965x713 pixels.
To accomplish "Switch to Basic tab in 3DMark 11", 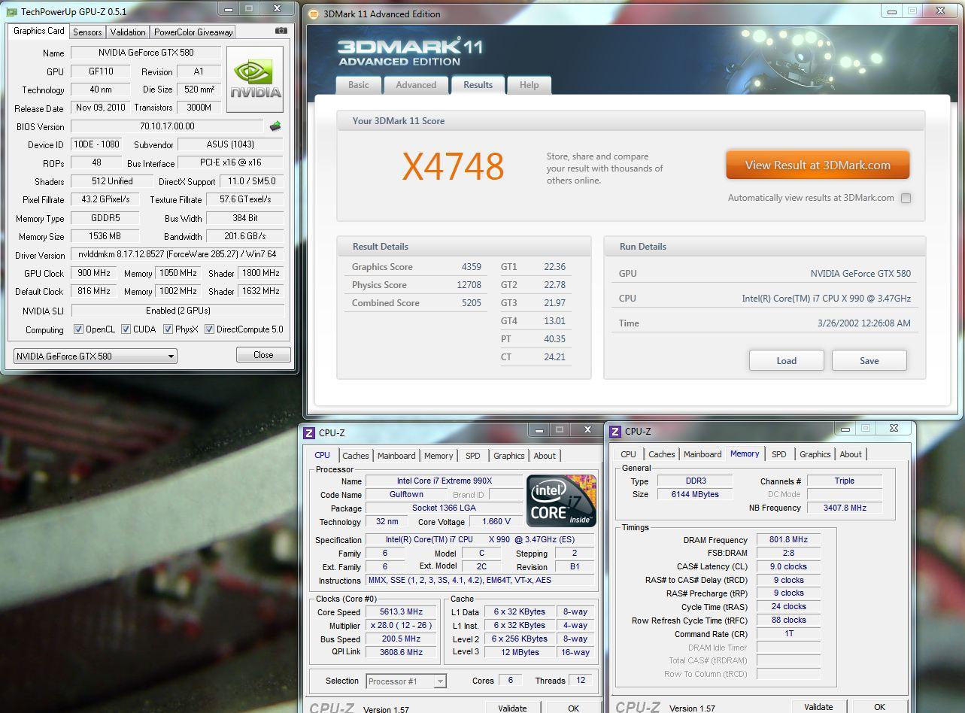I will pos(359,85).
